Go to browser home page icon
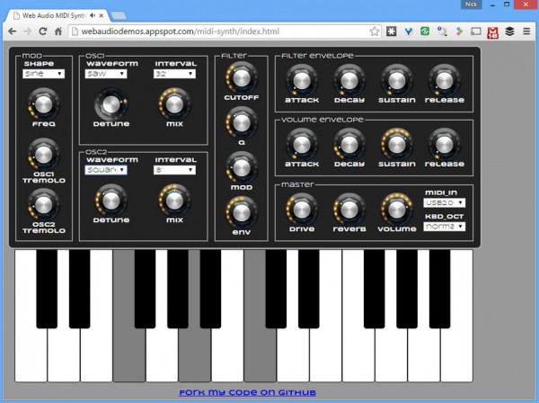 [58, 31]
